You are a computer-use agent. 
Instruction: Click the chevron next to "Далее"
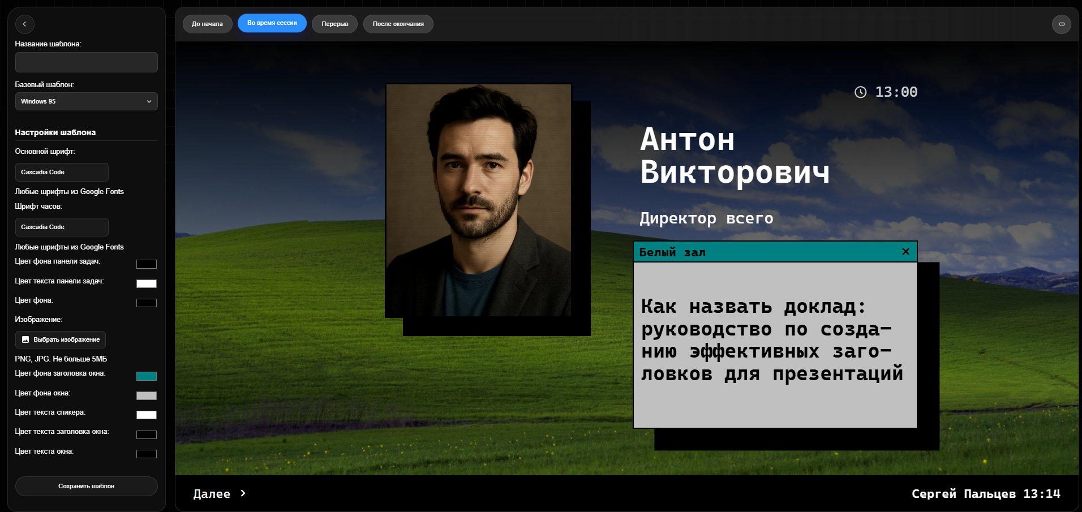coord(243,493)
